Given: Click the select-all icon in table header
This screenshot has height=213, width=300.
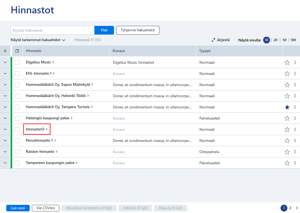Looking at the screenshot, I should (x=17, y=51).
